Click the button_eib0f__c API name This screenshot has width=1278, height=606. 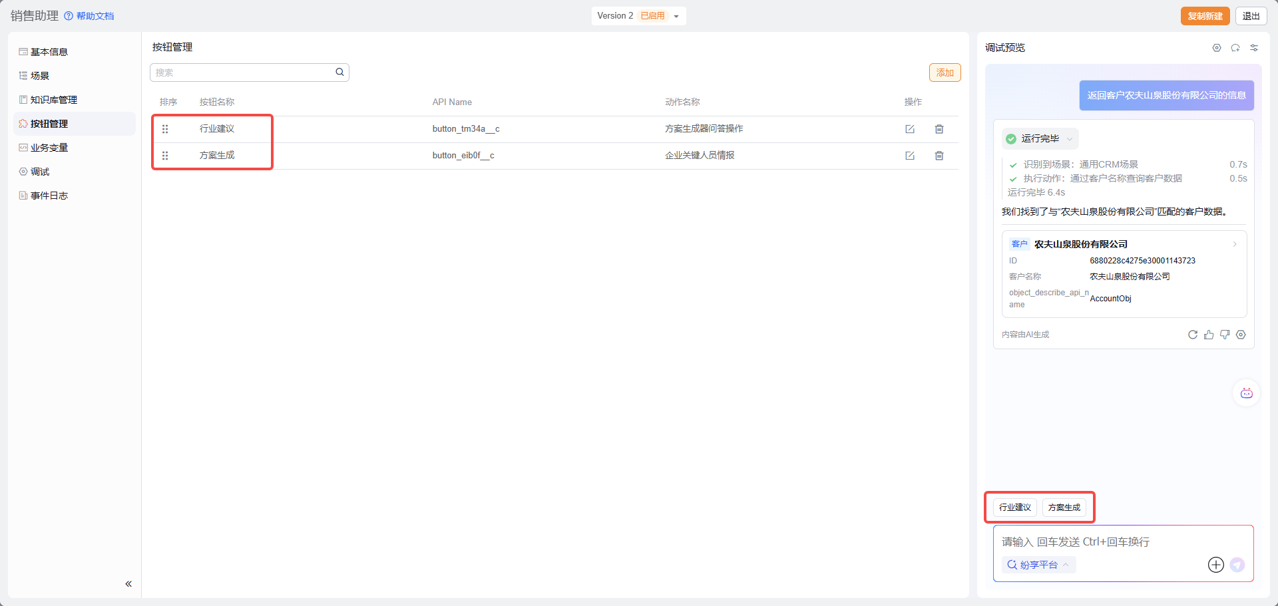coord(463,156)
